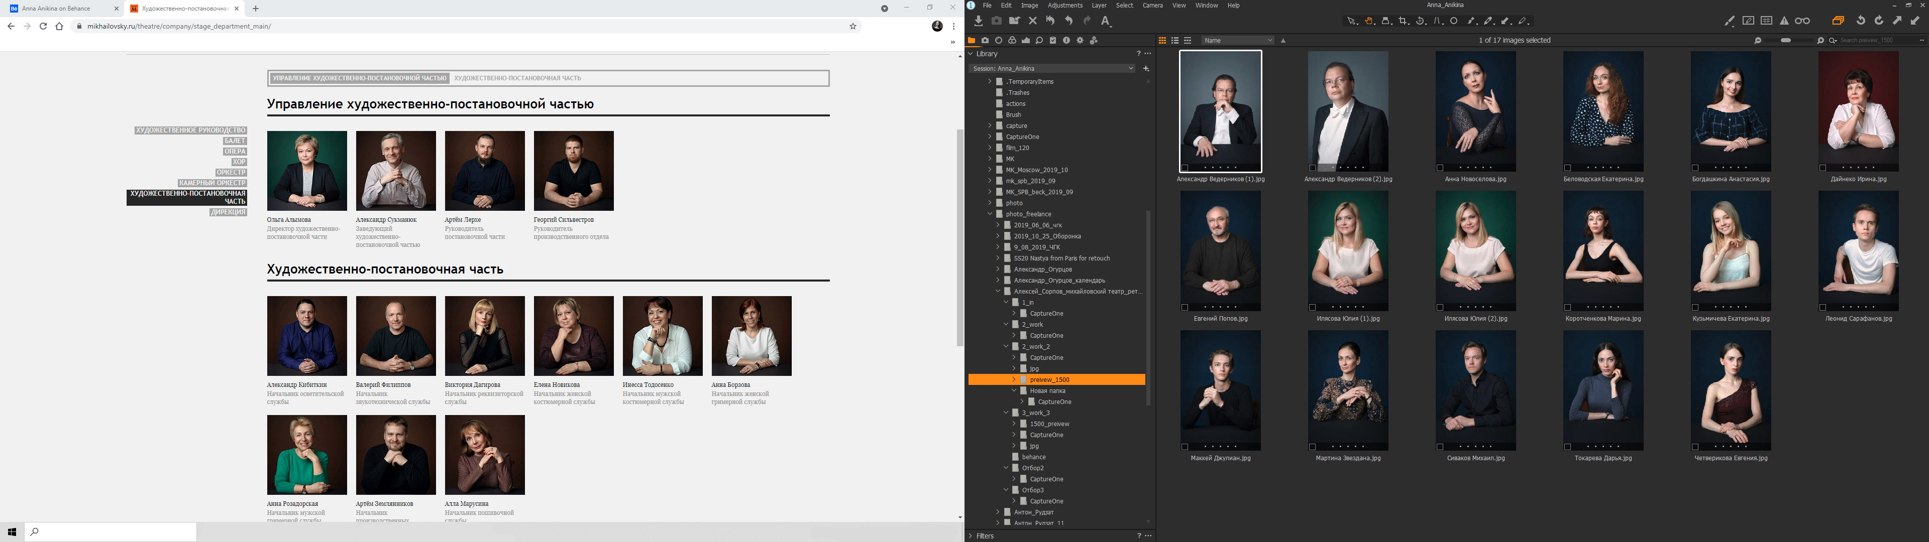The image size is (1929, 542).
Task: Click the thumbnail size slider handle
Action: [x=1786, y=41]
